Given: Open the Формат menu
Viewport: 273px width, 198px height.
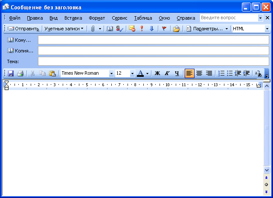Looking at the screenshot, I should tap(97, 18).
